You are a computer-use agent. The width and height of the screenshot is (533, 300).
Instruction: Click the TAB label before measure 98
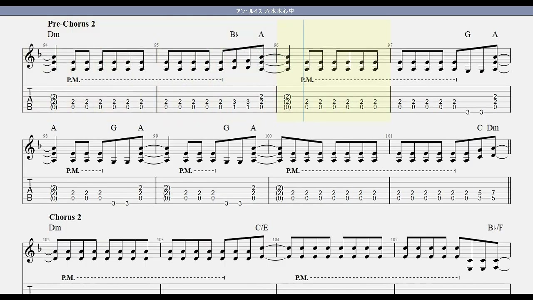click(x=30, y=190)
